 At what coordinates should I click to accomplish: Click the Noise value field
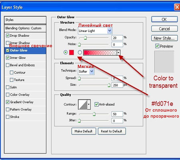click(x=117, y=44)
